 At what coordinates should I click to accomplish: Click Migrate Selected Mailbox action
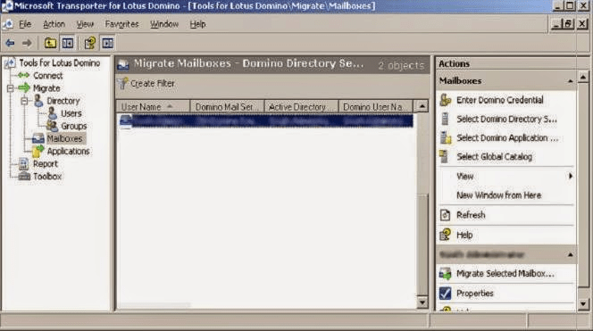(505, 274)
